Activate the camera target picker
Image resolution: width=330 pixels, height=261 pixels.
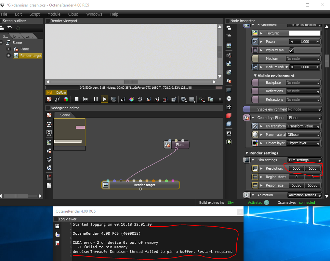coord(157,99)
